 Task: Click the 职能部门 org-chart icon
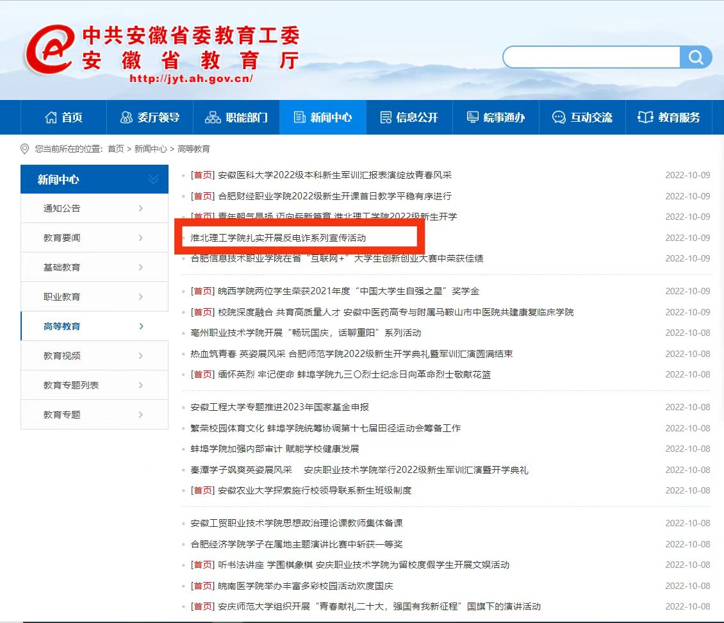tap(213, 117)
